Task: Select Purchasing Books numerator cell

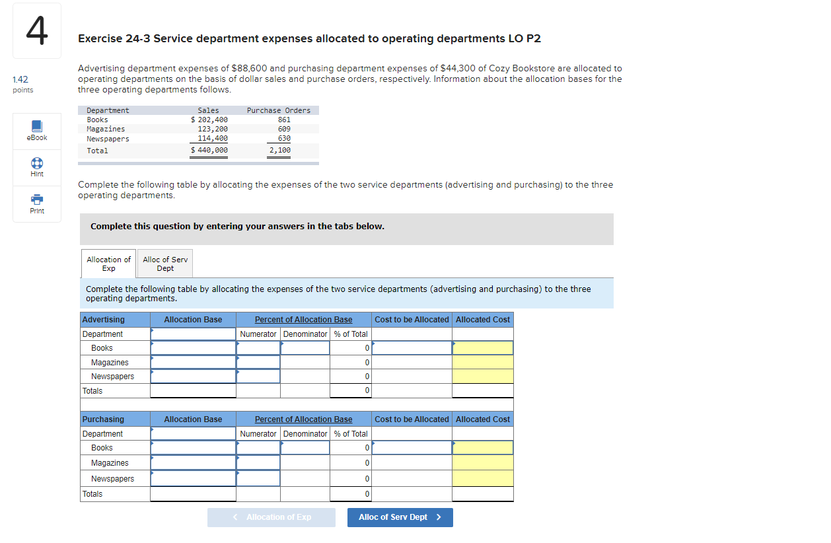Action: click(258, 448)
